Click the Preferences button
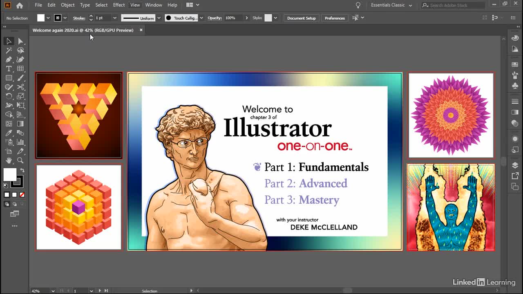This screenshot has height=294, width=523. (x=335, y=18)
